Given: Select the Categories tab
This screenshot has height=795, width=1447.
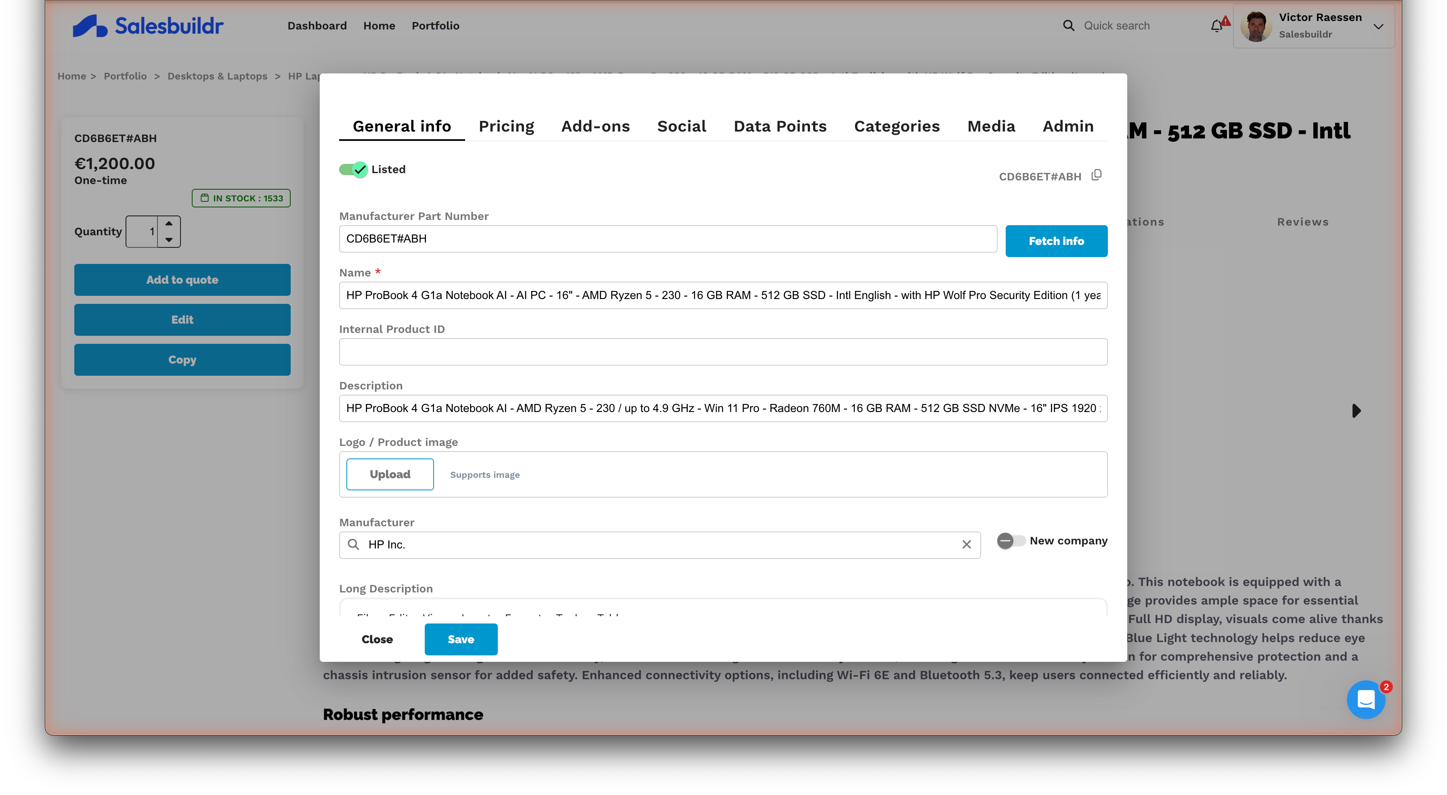Looking at the screenshot, I should (x=897, y=126).
